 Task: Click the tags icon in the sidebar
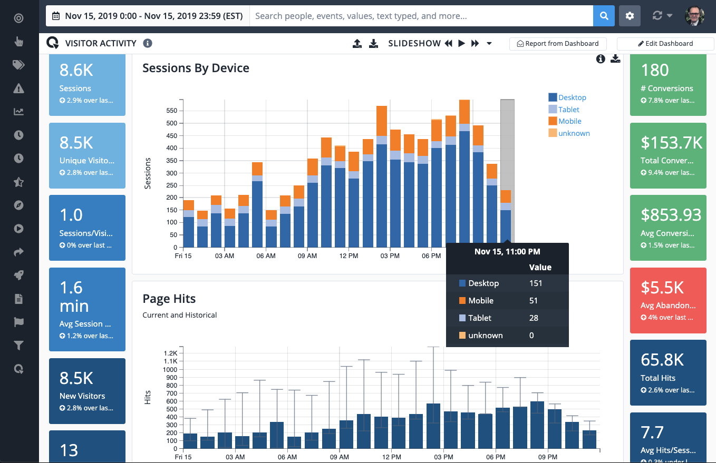pos(18,65)
